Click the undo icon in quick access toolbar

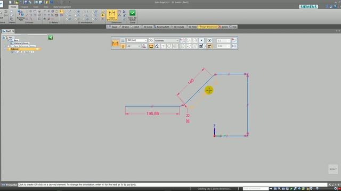coord(30,2)
